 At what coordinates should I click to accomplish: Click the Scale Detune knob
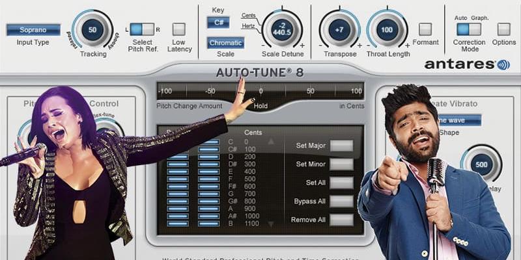click(282, 29)
